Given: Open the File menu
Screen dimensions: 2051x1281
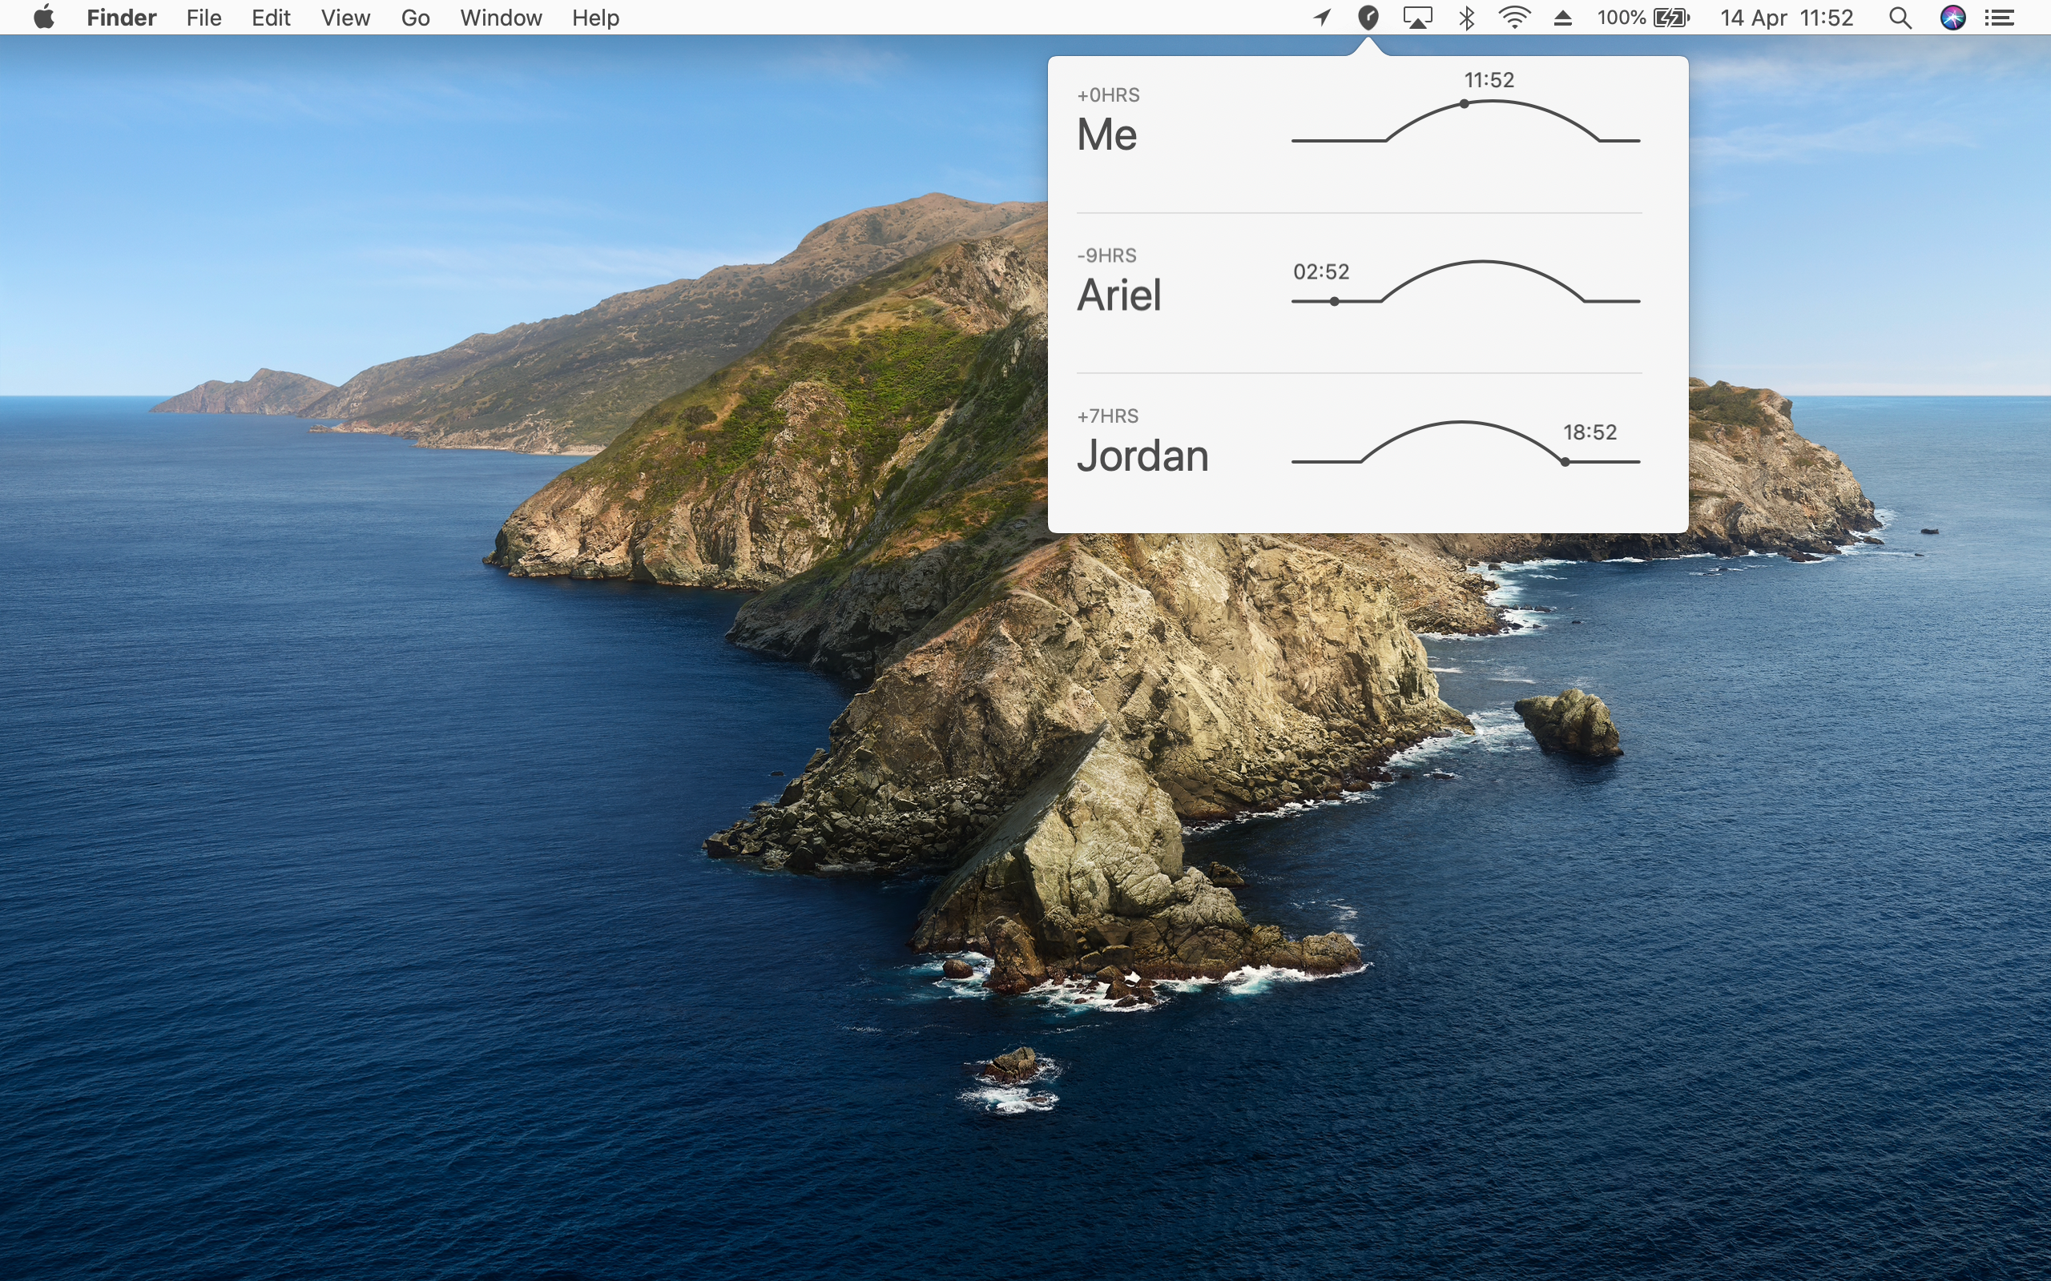Looking at the screenshot, I should pyautogui.click(x=203, y=18).
